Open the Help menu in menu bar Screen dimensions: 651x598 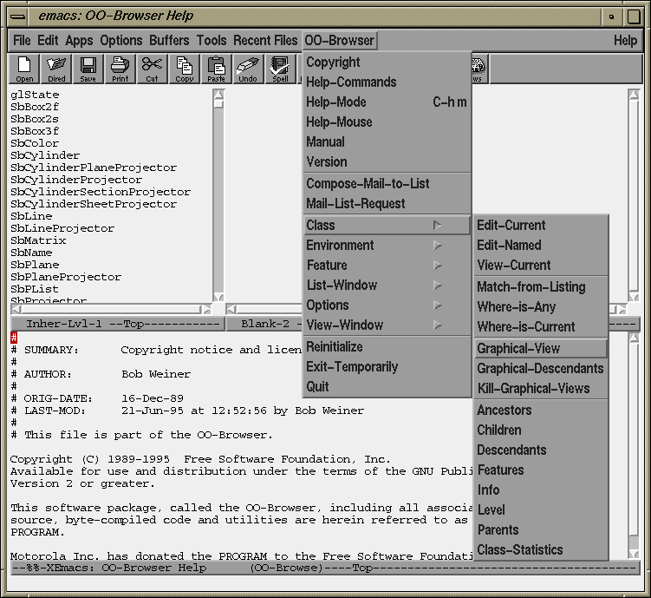(625, 40)
